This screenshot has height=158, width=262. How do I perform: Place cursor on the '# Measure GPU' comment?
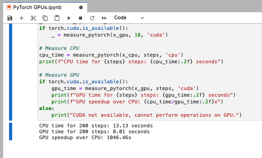click(x=58, y=75)
